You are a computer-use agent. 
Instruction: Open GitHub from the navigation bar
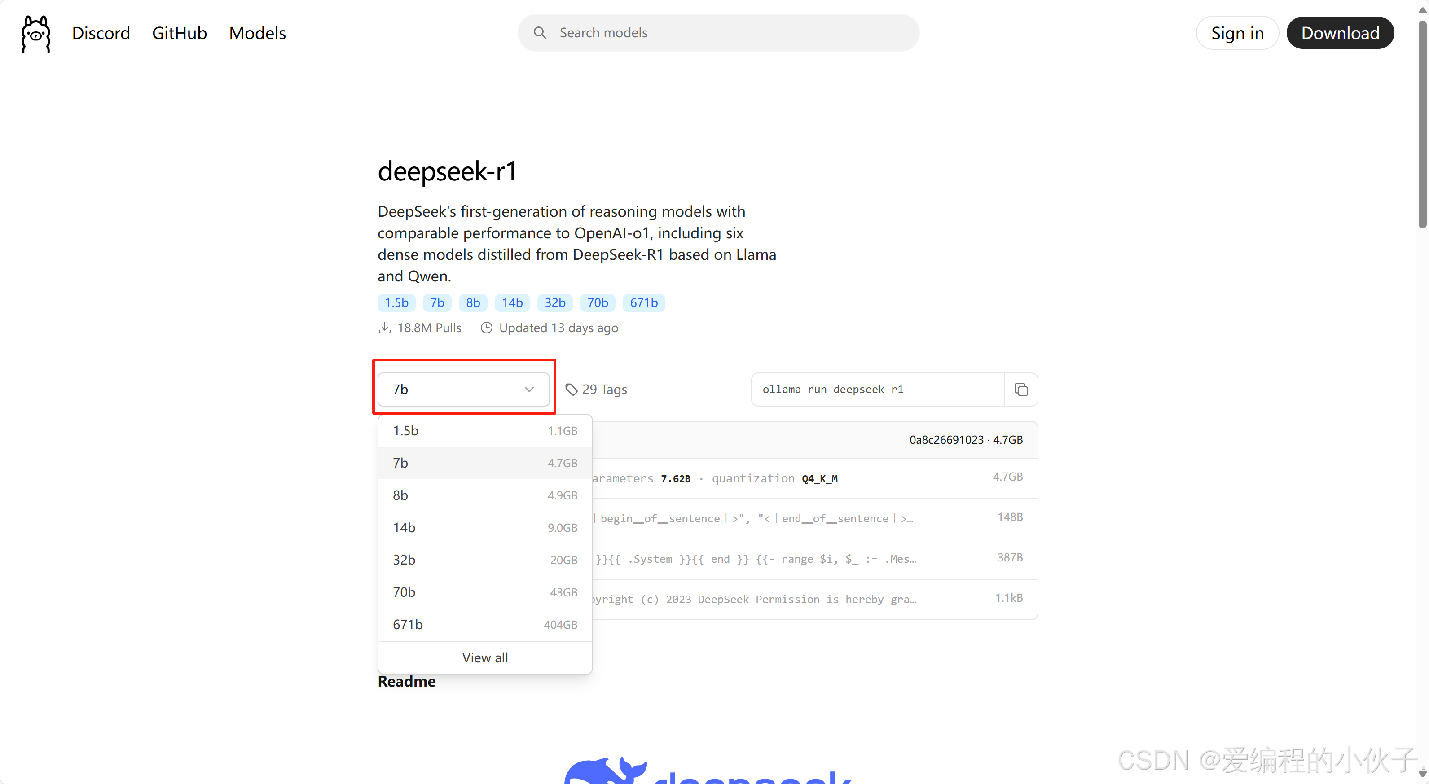point(179,33)
